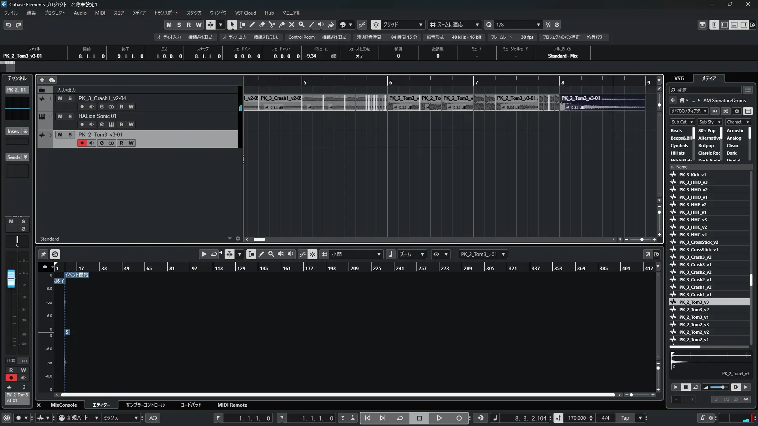This screenshot has width=758, height=426.
Task: Select the Scissors split tool
Action: click(x=272, y=25)
